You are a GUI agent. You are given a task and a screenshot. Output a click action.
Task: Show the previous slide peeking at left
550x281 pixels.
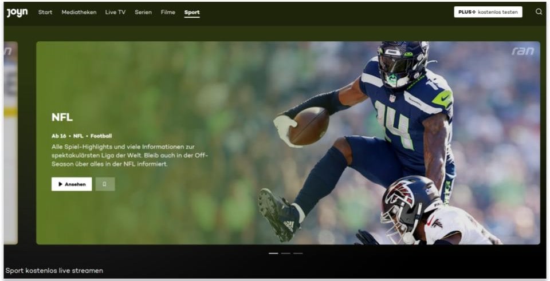coord(10,143)
